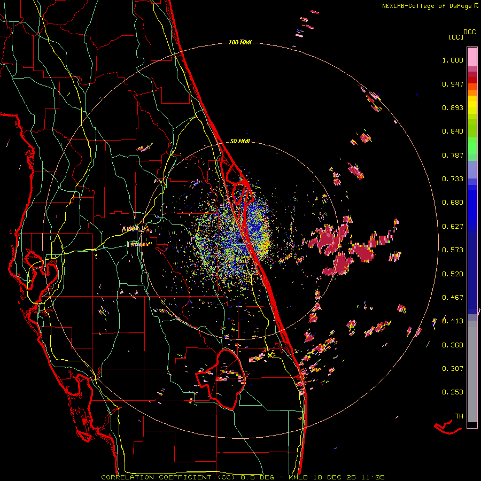This screenshot has height=481, width=481.
Task: Click the 0.360 scale value
Action: pyautogui.click(x=453, y=345)
